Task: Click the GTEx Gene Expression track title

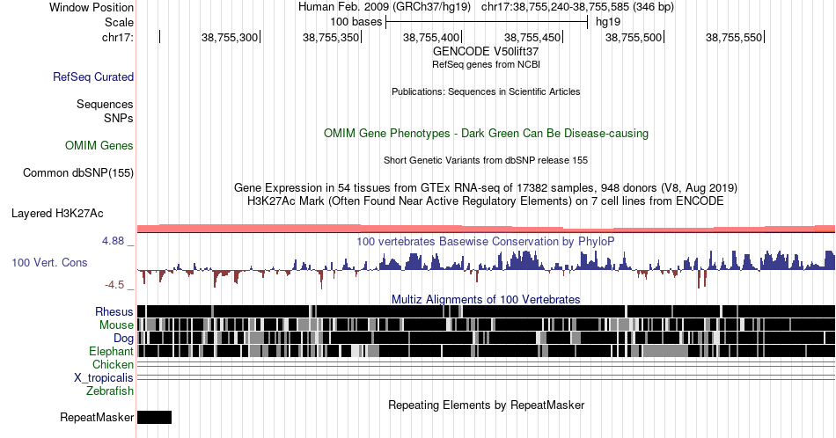Action: tap(486, 187)
